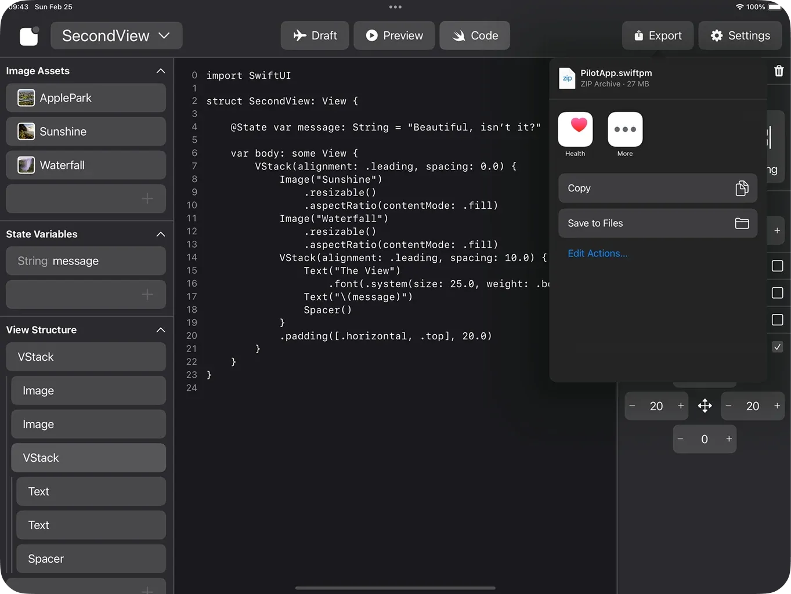The image size is (791, 594).
Task: Select the ApplePark image asset
Action: tap(86, 98)
